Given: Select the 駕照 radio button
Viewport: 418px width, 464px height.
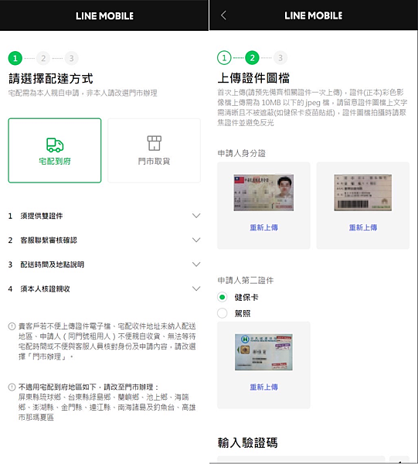Looking at the screenshot, I should point(223,312).
